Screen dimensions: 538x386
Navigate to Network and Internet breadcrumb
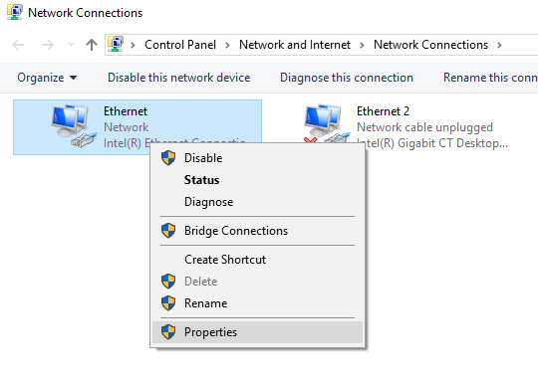(295, 45)
